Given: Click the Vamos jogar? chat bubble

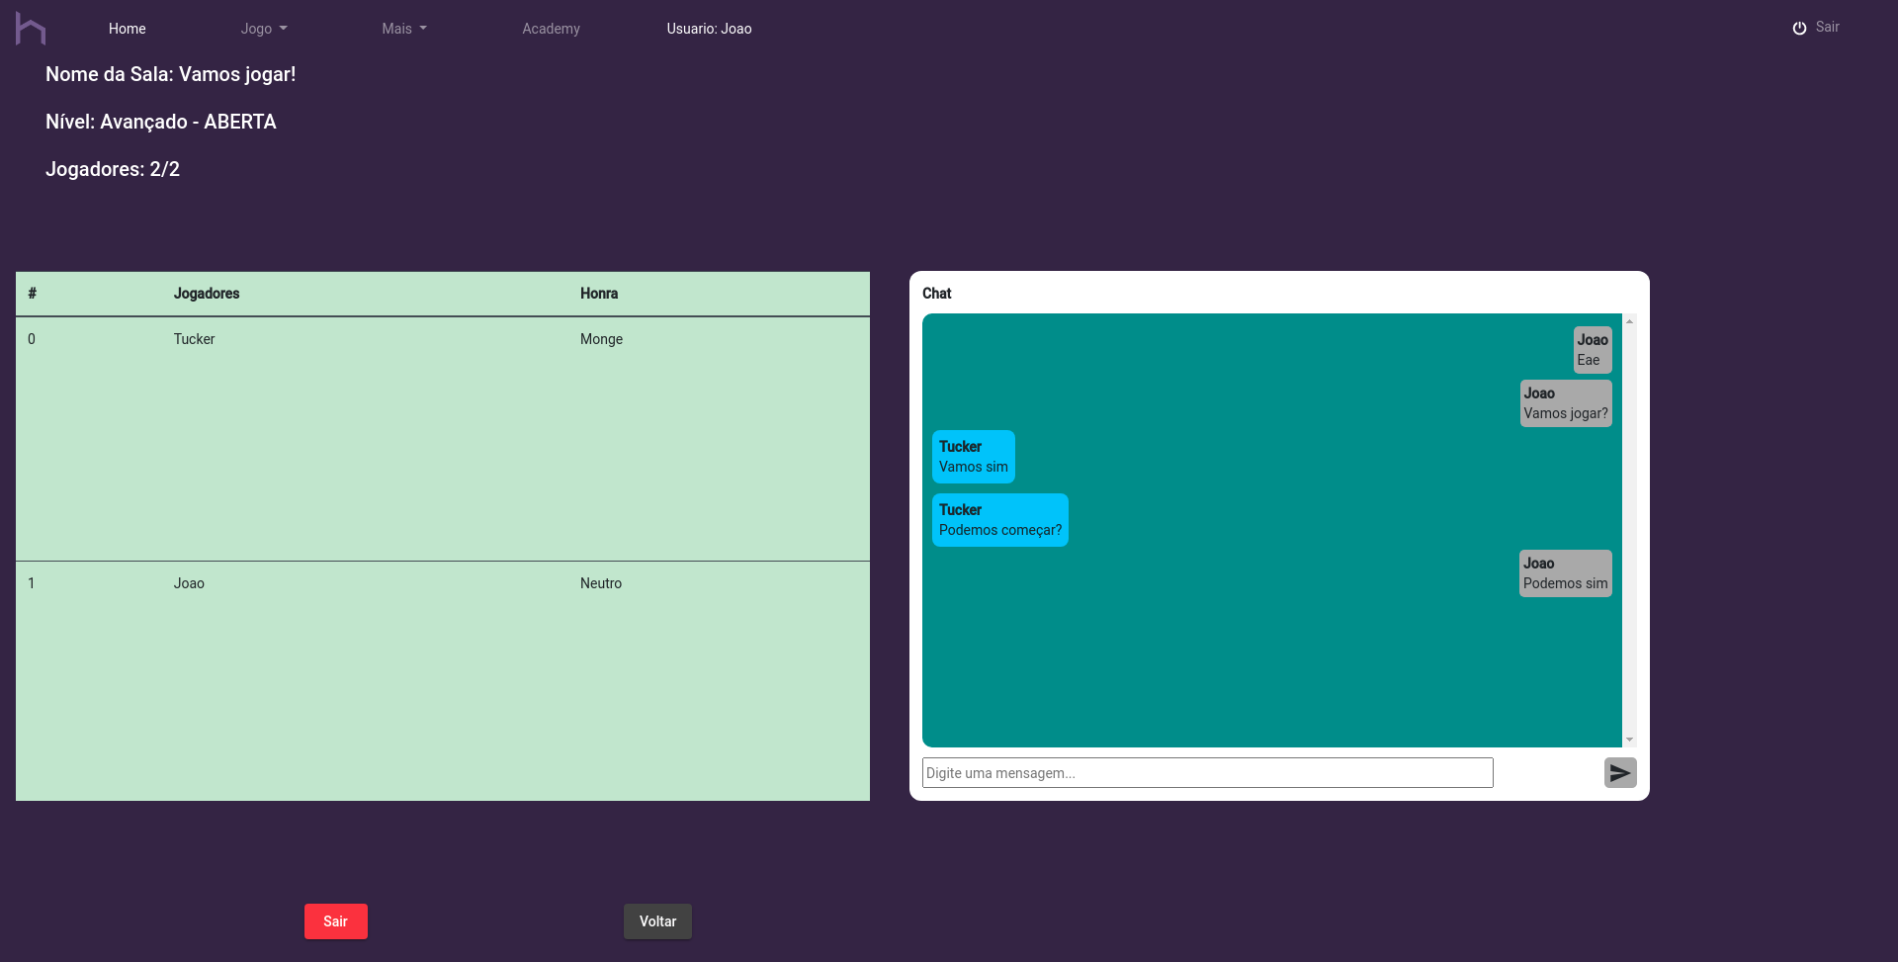Looking at the screenshot, I should tap(1566, 403).
